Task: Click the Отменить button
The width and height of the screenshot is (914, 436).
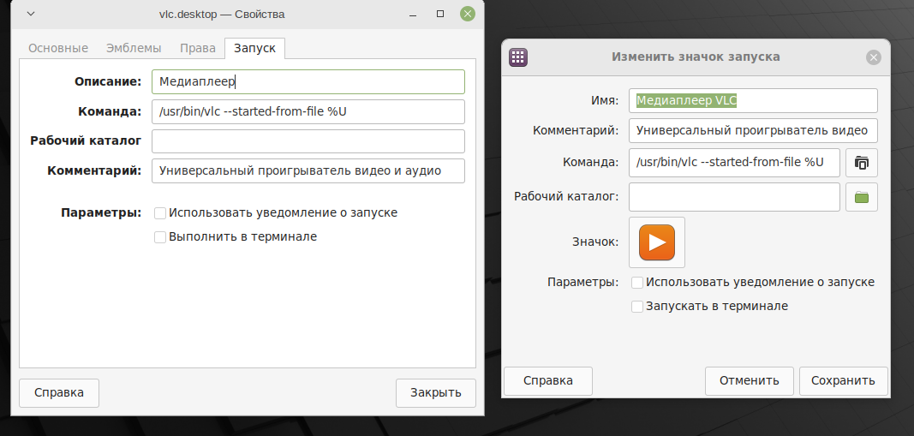Action: click(x=750, y=381)
